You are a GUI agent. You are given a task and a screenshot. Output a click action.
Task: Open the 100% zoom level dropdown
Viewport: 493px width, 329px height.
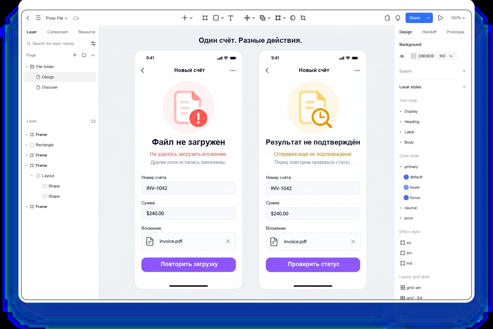[458, 18]
